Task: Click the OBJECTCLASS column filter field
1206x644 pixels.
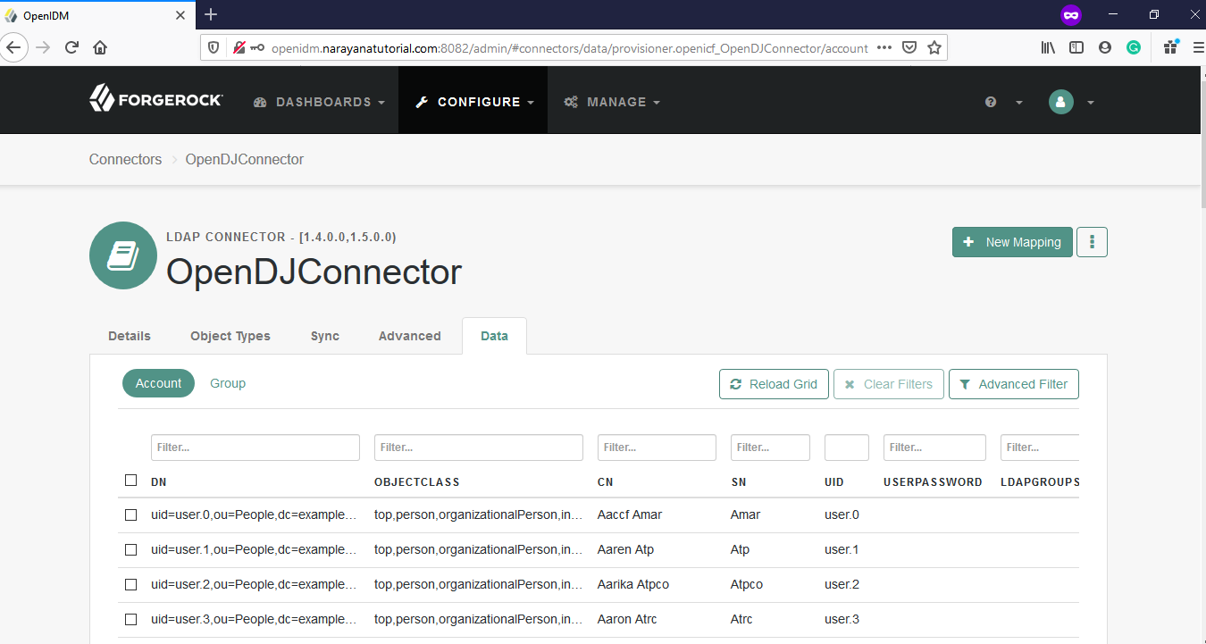Action: [x=479, y=447]
